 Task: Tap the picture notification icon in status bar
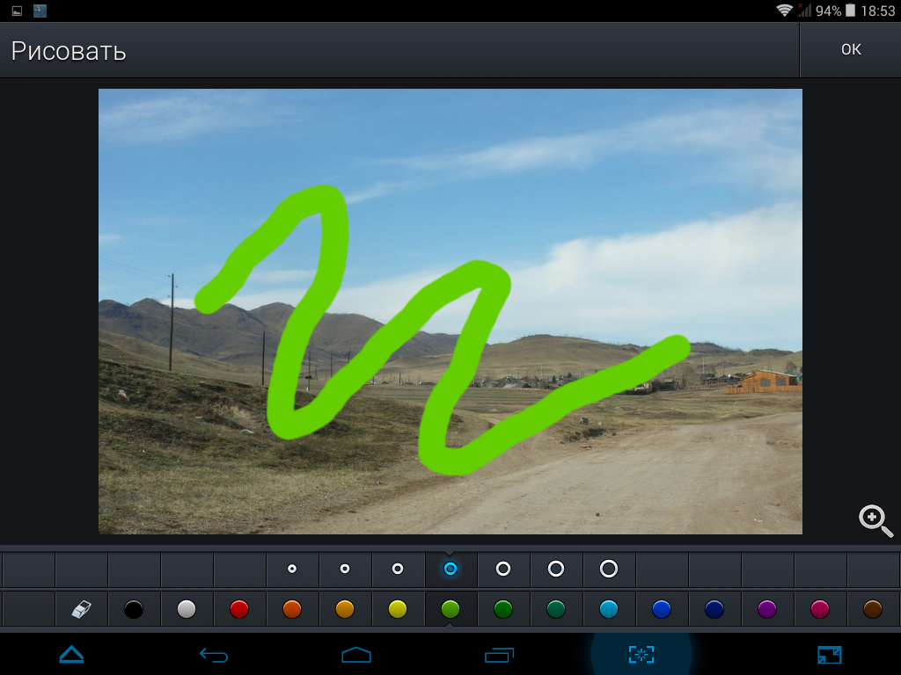tap(18, 11)
